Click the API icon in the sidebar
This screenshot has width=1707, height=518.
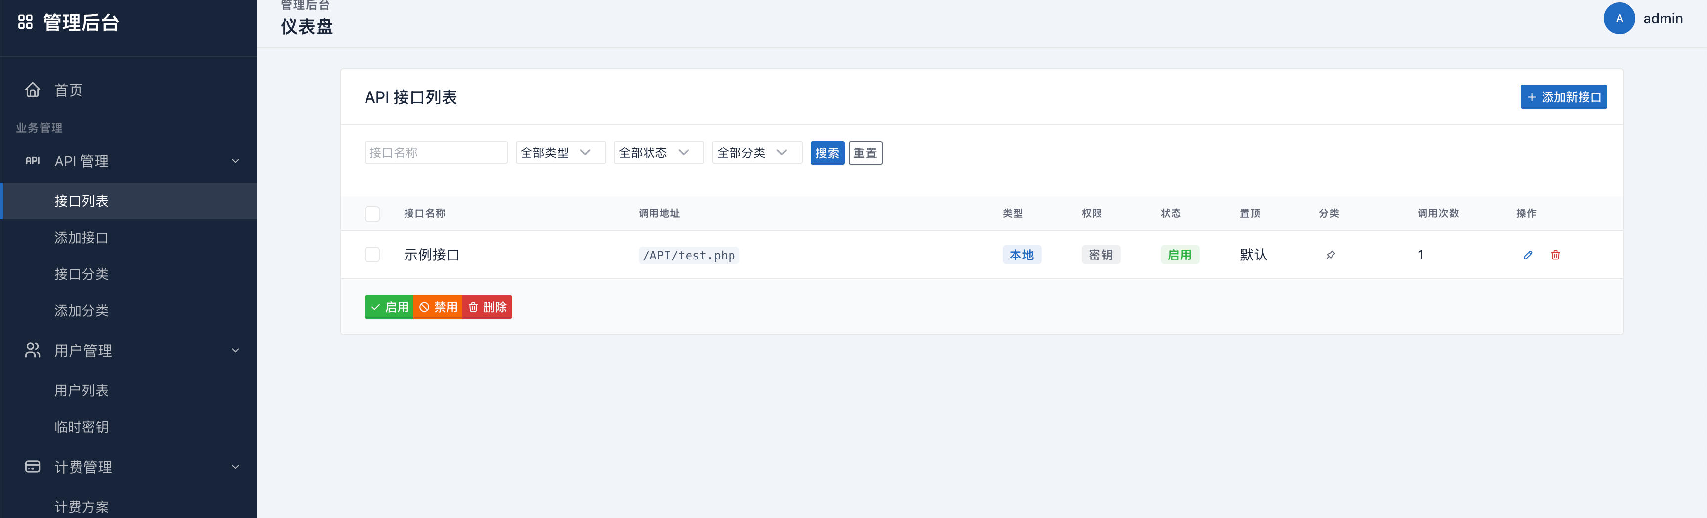(x=33, y=161)
